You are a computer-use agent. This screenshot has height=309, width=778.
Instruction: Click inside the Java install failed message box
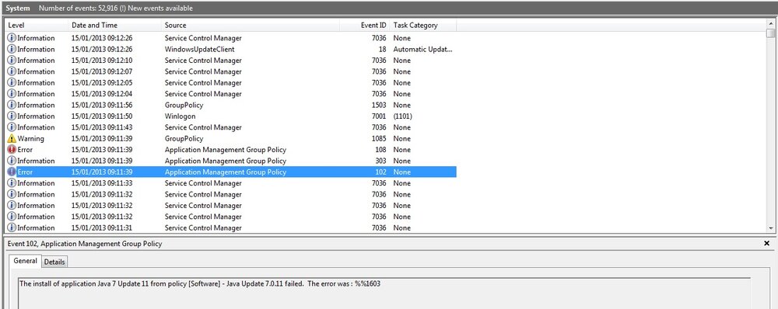(x=384, y=293)
